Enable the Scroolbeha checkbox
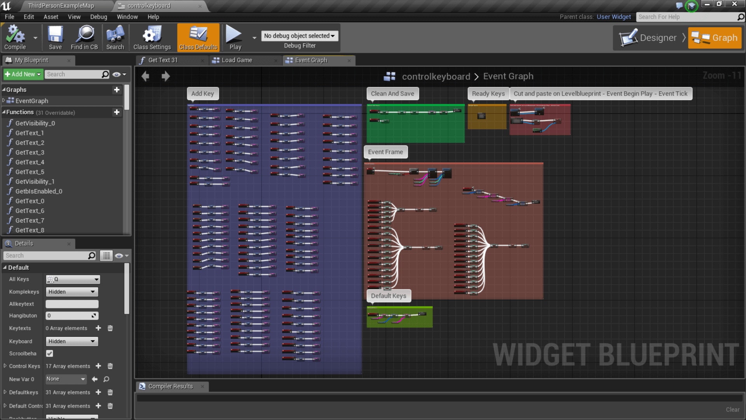Image resolution: width=746 pixels, height=420 pixels. tap(49, 353)
